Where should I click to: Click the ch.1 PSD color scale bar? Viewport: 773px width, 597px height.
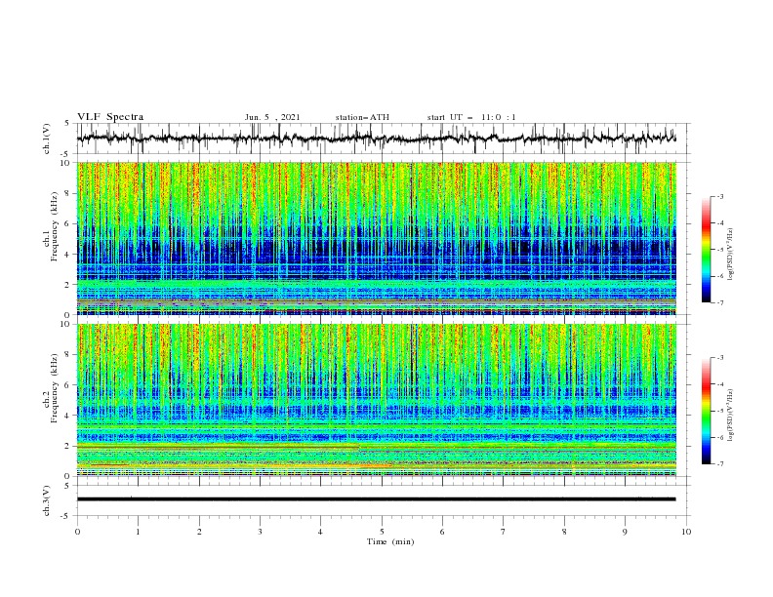tap(707, 250)
